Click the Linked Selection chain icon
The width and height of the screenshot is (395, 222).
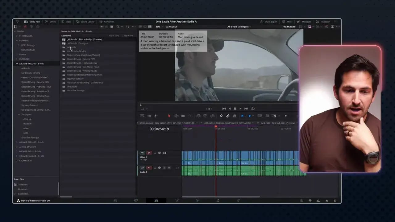click(228, 116)
